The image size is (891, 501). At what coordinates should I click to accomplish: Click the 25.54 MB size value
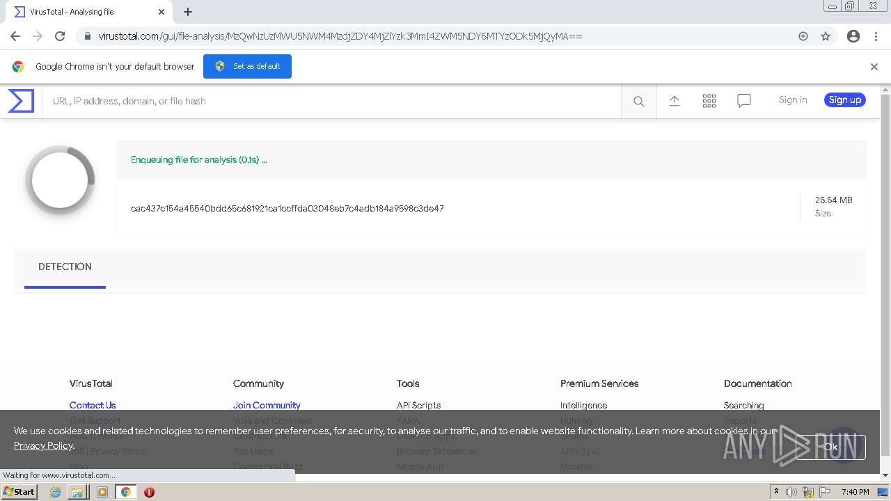[x=833, y=200]
